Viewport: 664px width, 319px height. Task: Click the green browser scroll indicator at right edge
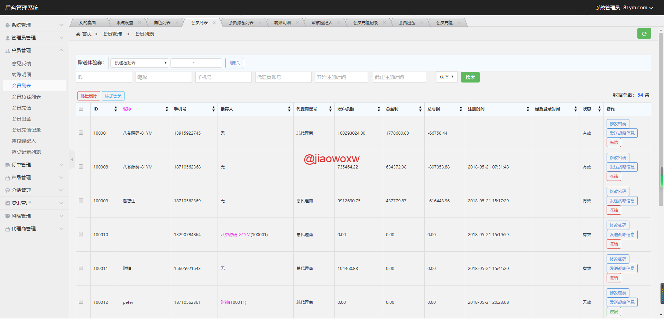[662, 177]
